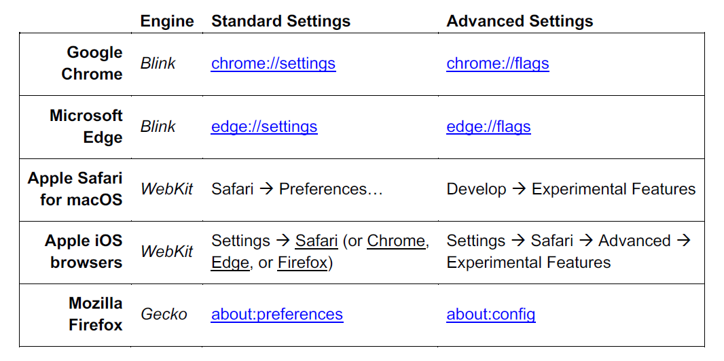Click the Mozilla Firefox row label

pyautogui.click(x=95, y=314)
